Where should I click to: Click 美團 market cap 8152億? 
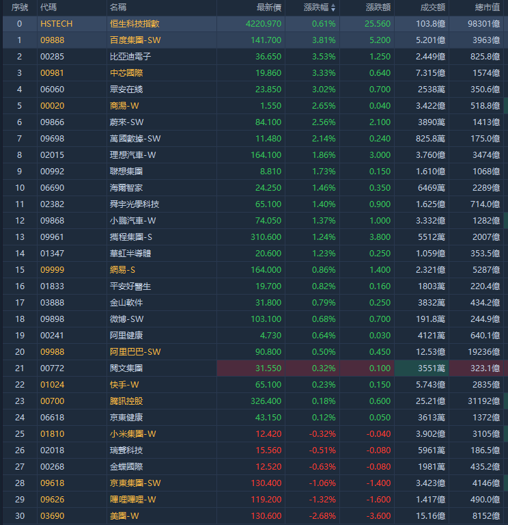[x=486, y=516]
